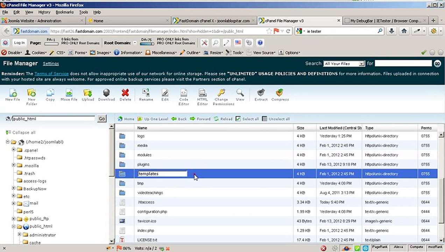Click the Copy file icon
This screenshot has width=445, height=252.
click(x=50, y=93)
